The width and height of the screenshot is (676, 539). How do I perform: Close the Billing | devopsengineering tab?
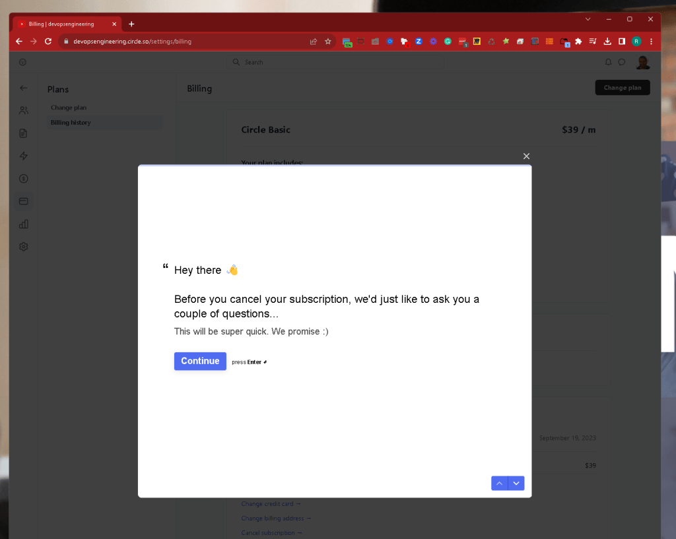pos(114,24)
